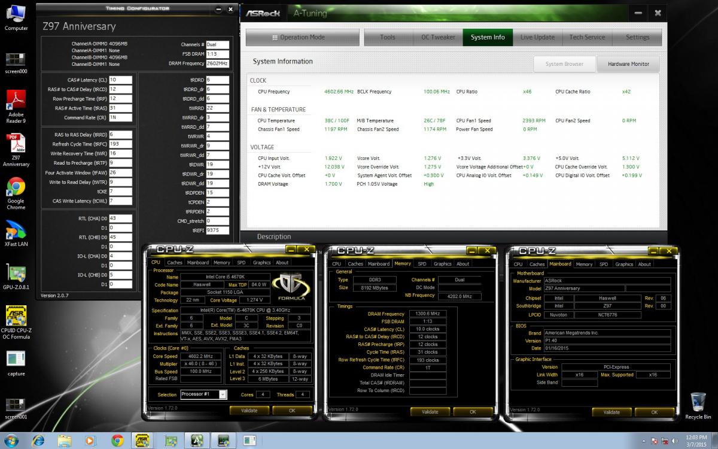Switch to the yellow ASRock CPU-Z taskbar icon
Viewport: 718px width, 449px height.
[x=144, y=441]
